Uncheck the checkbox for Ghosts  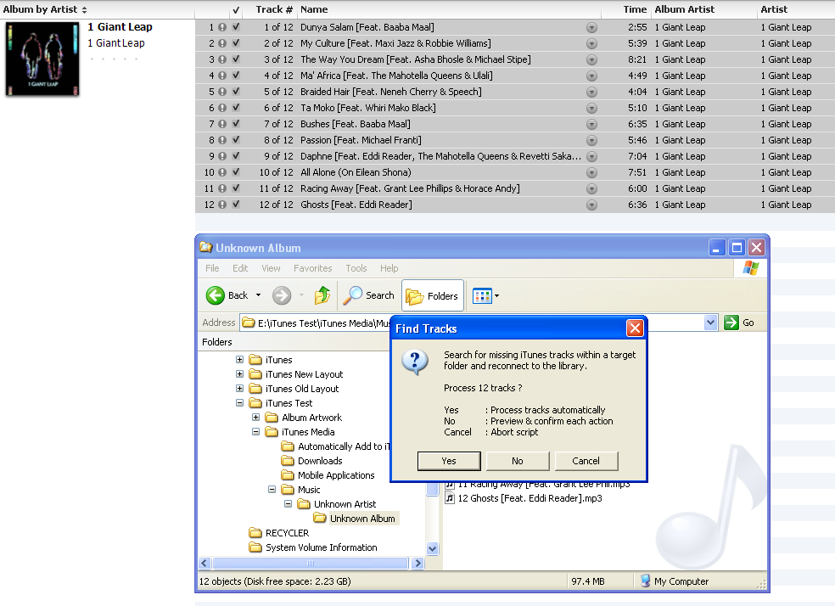coord(236,204)
